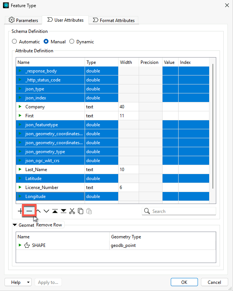Click the Index column header
Viewport: 233px width, 291px height.
coord(194,62)
